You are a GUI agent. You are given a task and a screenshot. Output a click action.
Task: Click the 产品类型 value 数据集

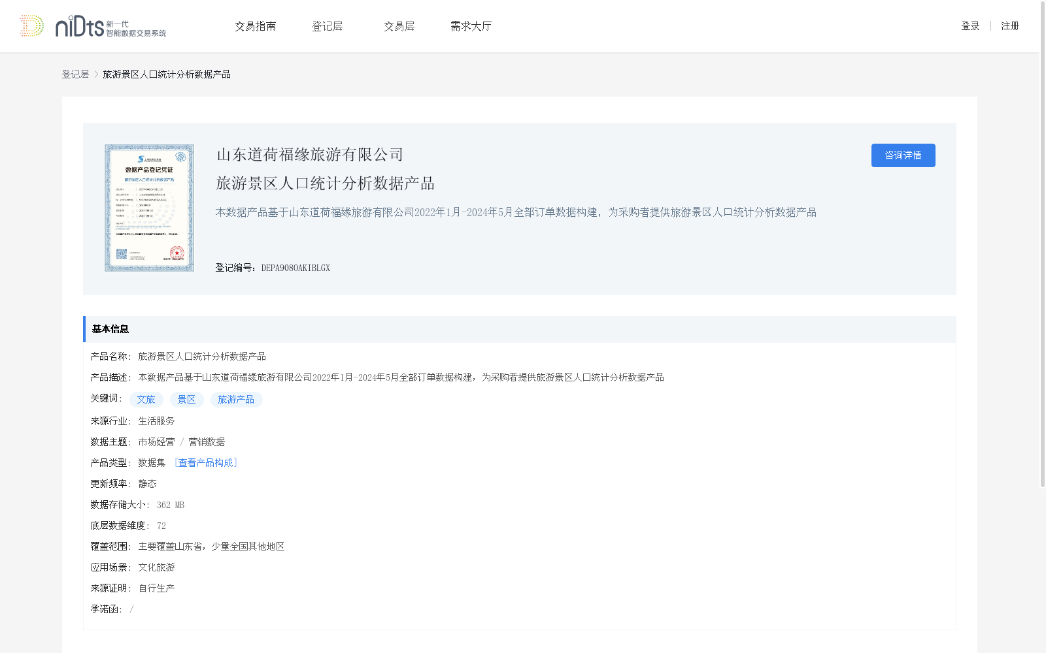coord(152,463)
